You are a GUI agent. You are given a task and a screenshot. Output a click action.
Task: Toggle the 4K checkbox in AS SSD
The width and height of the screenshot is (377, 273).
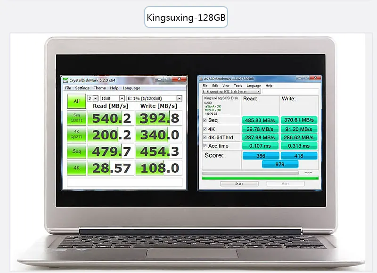click(205, 129)
